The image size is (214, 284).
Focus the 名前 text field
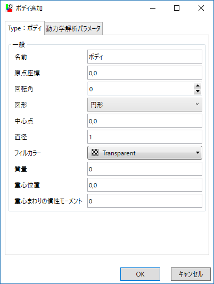tap(145, 57)
